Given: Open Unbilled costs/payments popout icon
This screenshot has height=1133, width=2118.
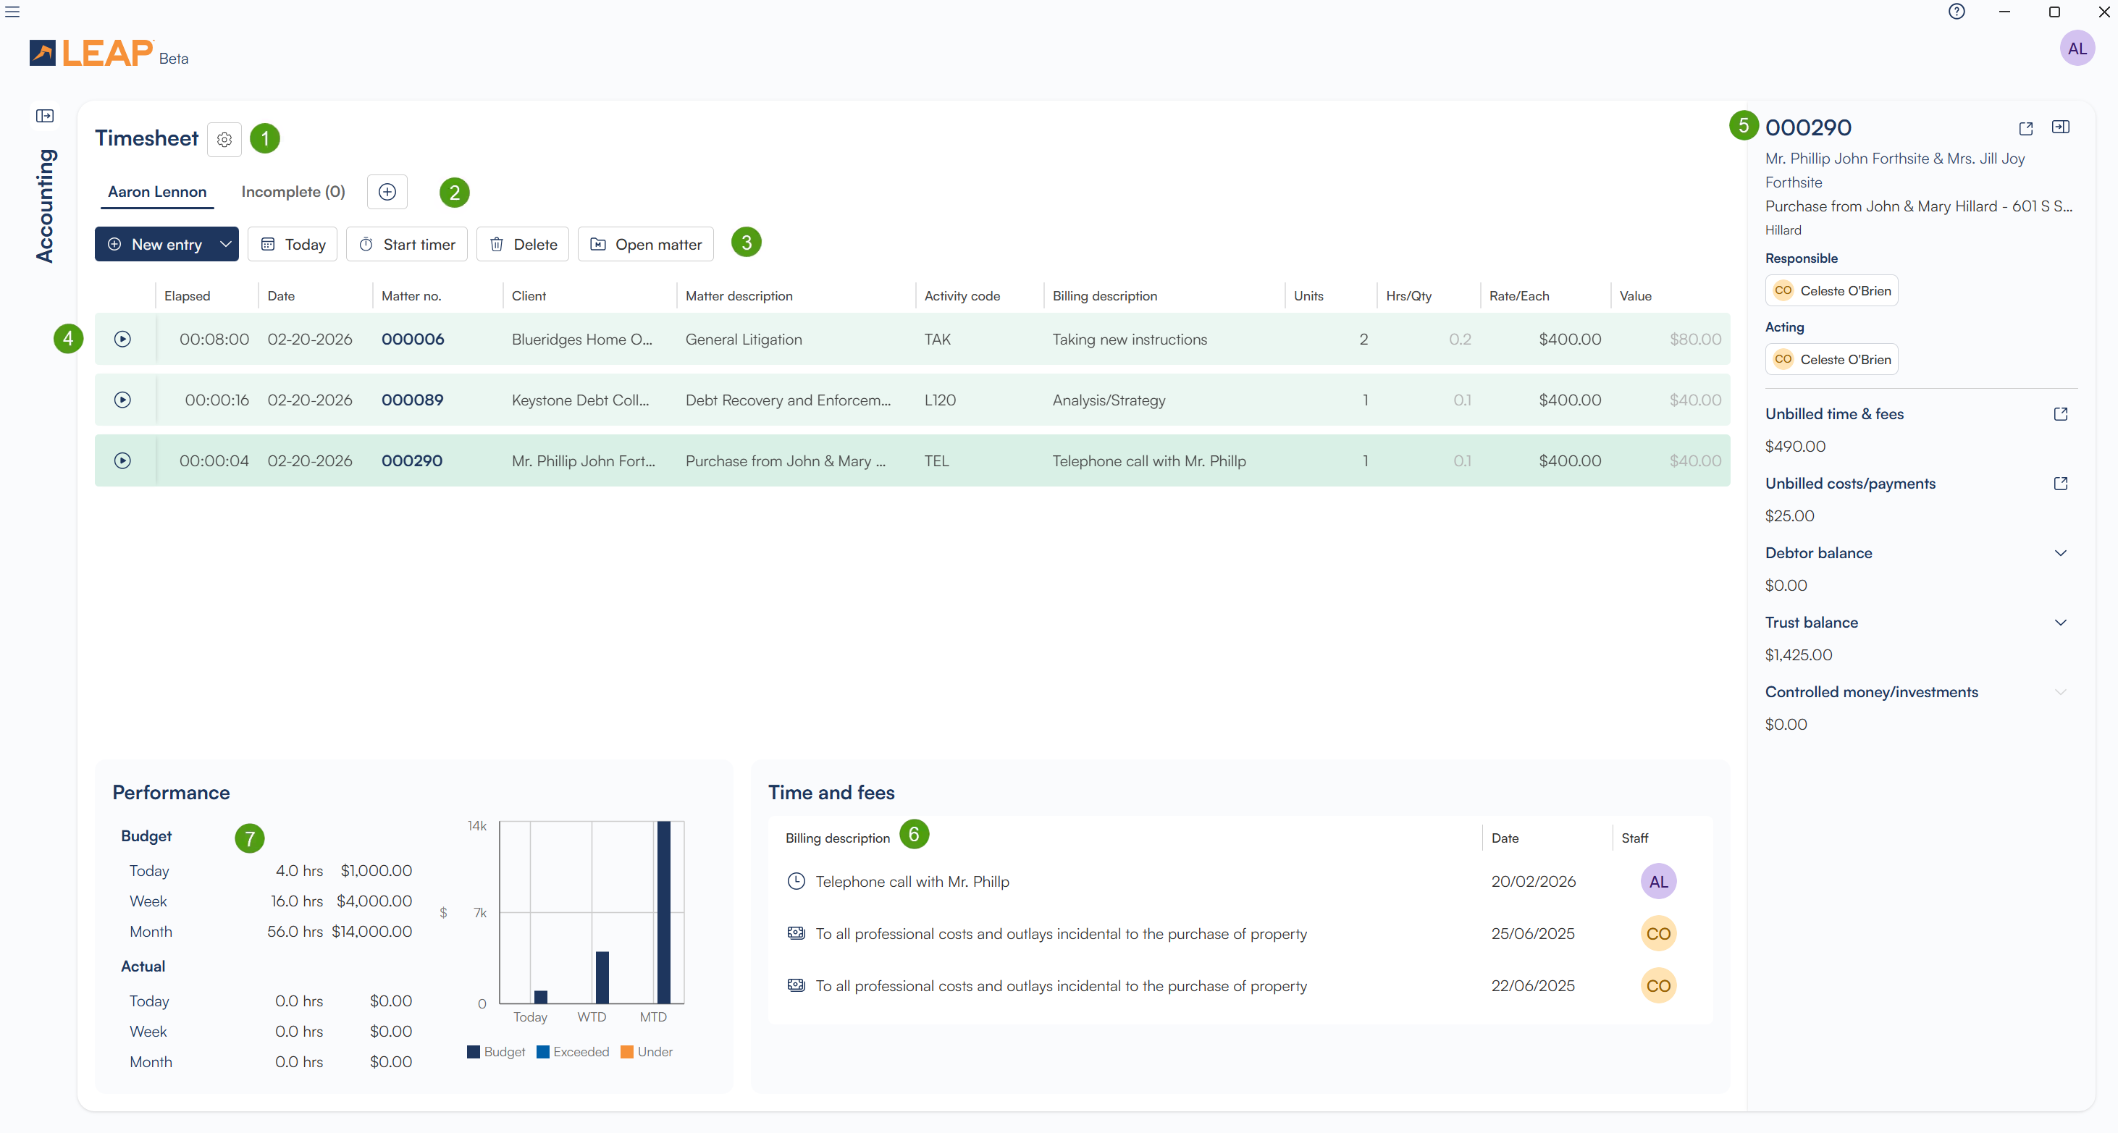Looking at the screenshot, I should pyautogui.click(x=2059, y=484).
